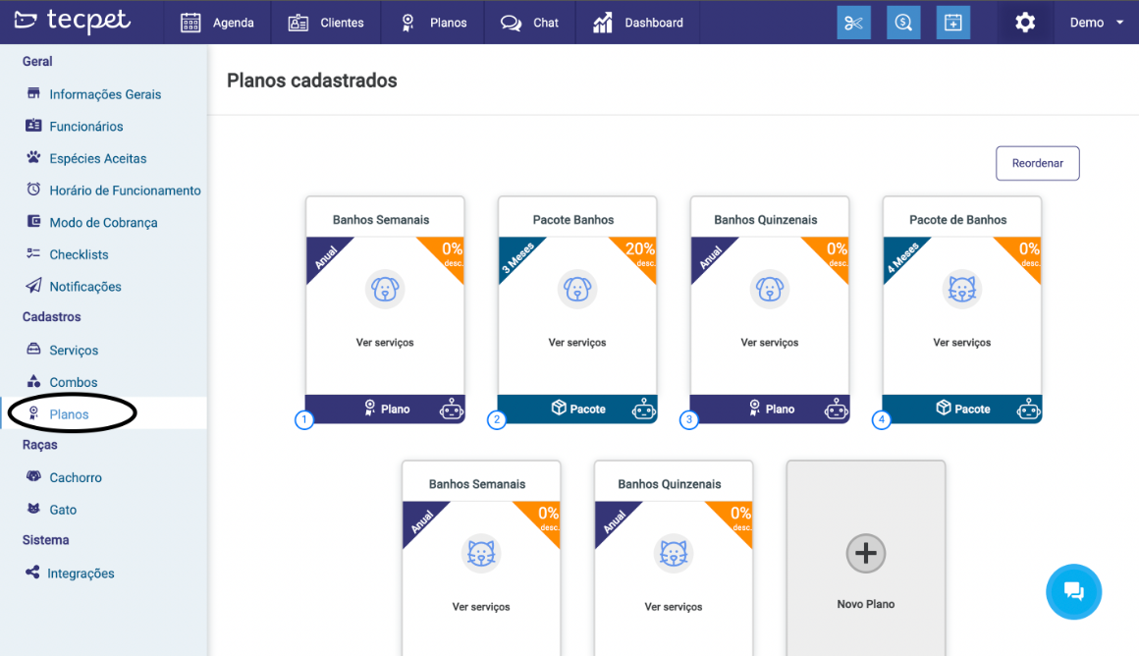This screenshot has height=656, width=1139.
Task: Open Modo de Cobrança sidebar item
Action: click(x=103, y=223)
